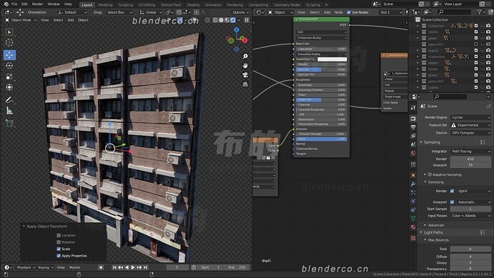Open the Render Engine Cycles dropdown
The width and height of the screenshot is (494, 278).
coord(470,117)
